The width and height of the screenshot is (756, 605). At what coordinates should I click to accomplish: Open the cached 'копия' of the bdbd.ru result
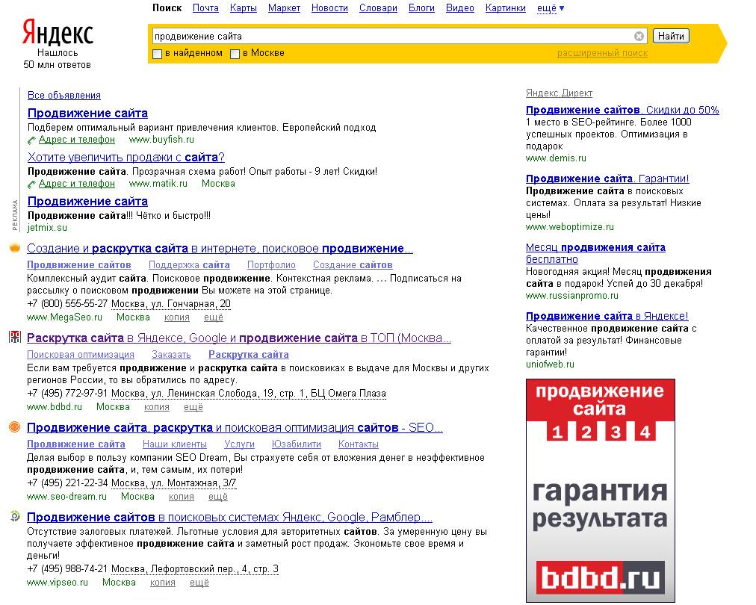(x=157, y=407)
